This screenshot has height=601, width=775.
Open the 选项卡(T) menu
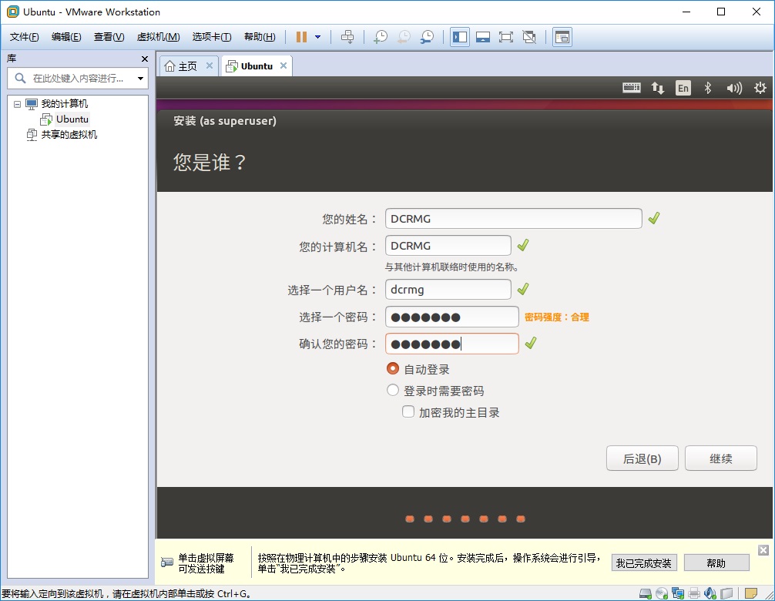click(212, 37)
